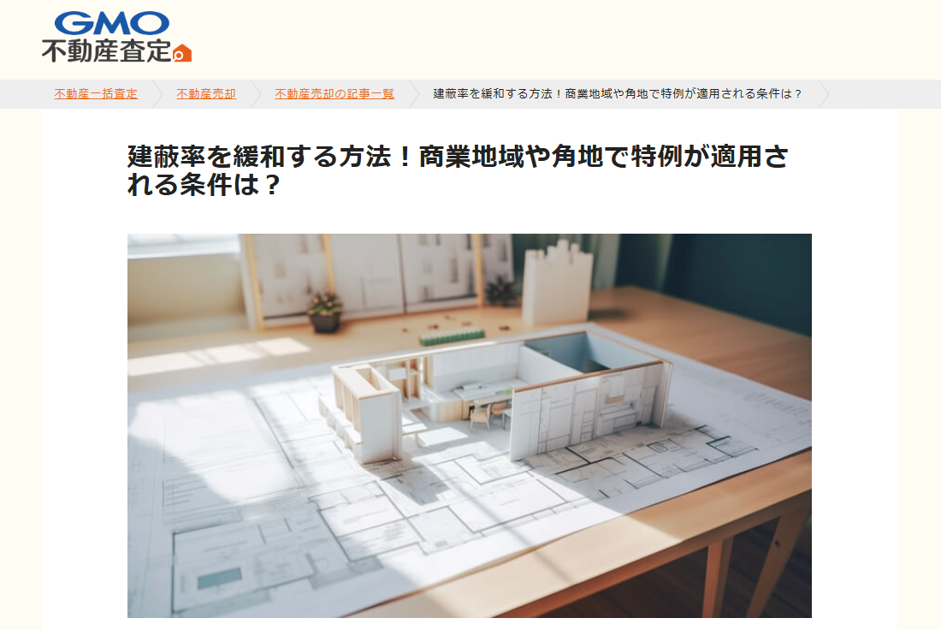Click the chevron separator after 不動産売却
Viewport: 941px width, 630px height.
257,94
